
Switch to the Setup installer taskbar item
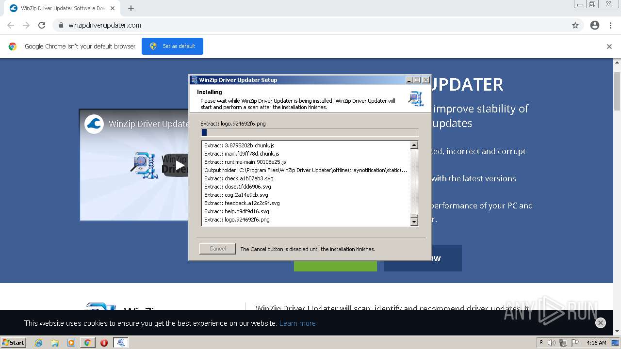tap(120, 343)
